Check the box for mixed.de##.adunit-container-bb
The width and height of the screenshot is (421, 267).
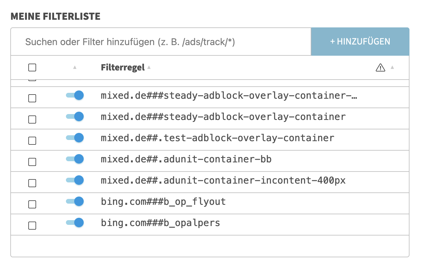tap(32, 162)
